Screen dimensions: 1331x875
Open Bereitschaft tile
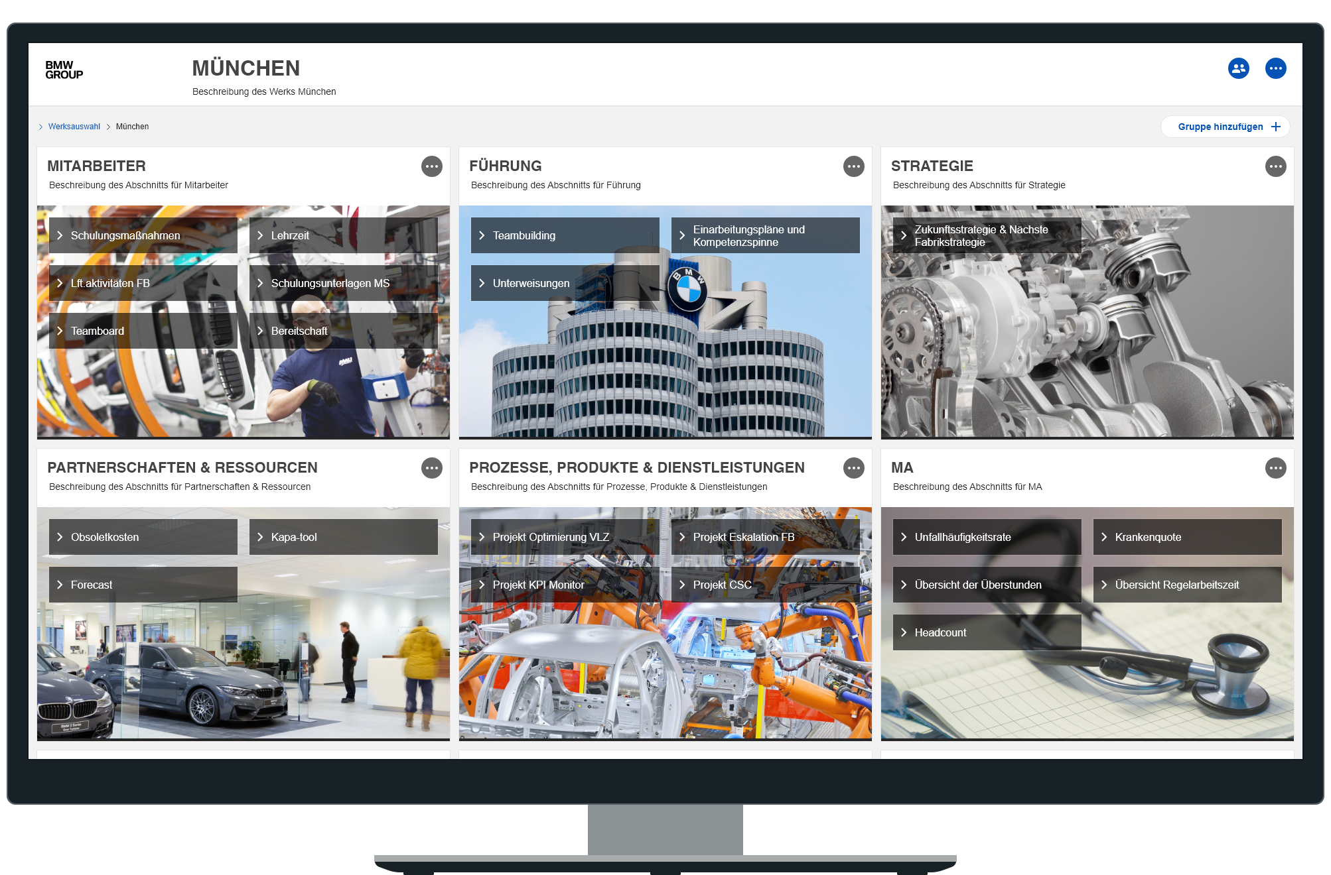point(344,331)
